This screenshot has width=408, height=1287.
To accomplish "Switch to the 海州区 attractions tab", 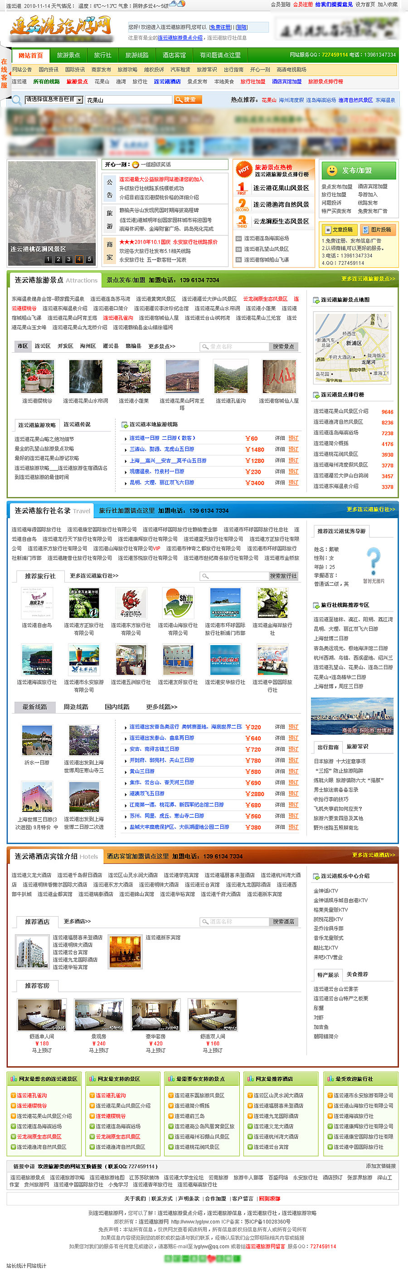I will click(x=87, y=346).
